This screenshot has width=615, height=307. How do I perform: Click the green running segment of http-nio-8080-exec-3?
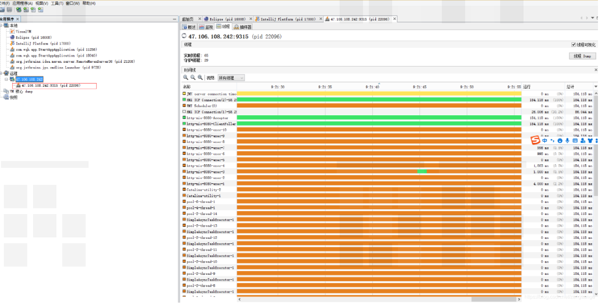[x=422, y=172]
